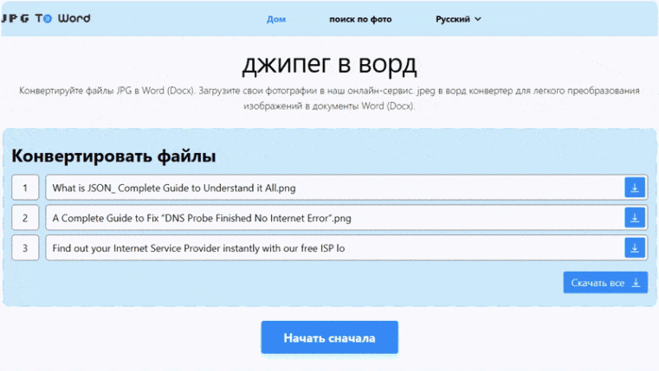Select file row Find out your Internet Service Provider
Viewport: 659px width, 371px height.
pos(346,247)
